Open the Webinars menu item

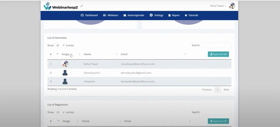coord(110,15)
